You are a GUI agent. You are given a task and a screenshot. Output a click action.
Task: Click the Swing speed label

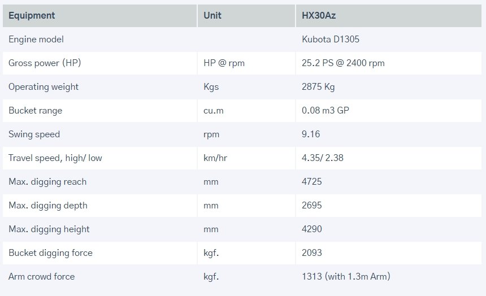34,134
